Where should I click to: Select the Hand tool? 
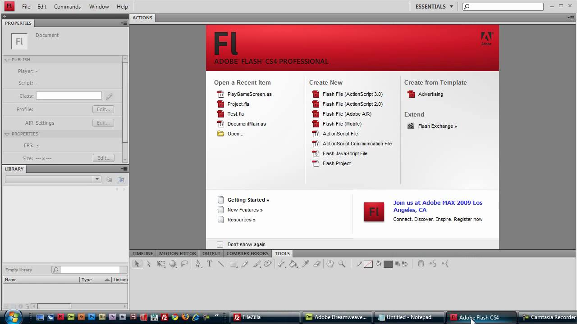tap(330, 264)
